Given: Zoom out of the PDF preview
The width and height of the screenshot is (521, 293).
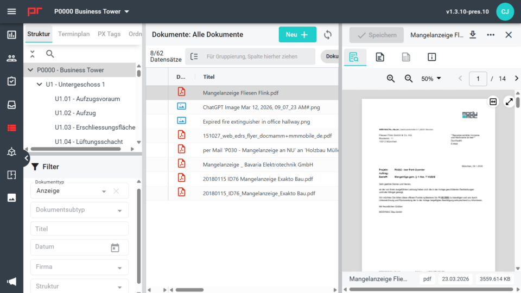Looking at the screenshot, I should [409, 79].
